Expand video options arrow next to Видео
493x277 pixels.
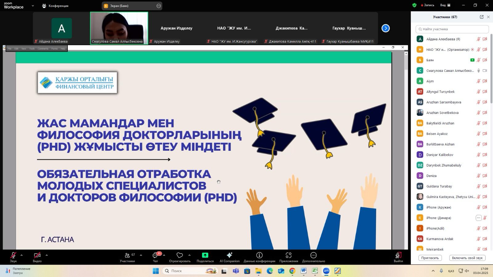tap(47, 255)
